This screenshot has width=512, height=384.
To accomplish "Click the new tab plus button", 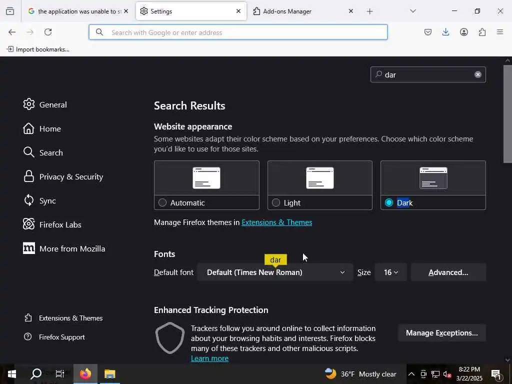I will click(x=369, y=11).
